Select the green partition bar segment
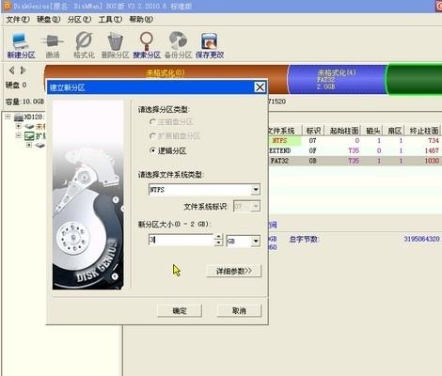Screen dimensions: 442x376 point(414,79)
